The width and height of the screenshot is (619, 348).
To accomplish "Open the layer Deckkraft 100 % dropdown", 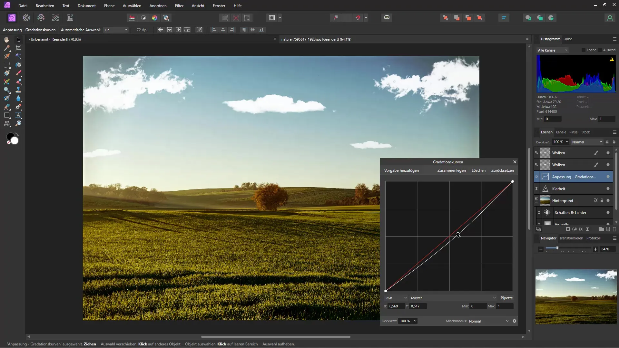I will click(x=561, y=142).
